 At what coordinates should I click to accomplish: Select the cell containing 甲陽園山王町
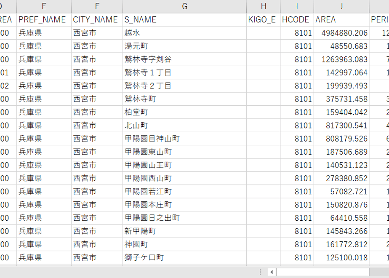coord(184,165)
